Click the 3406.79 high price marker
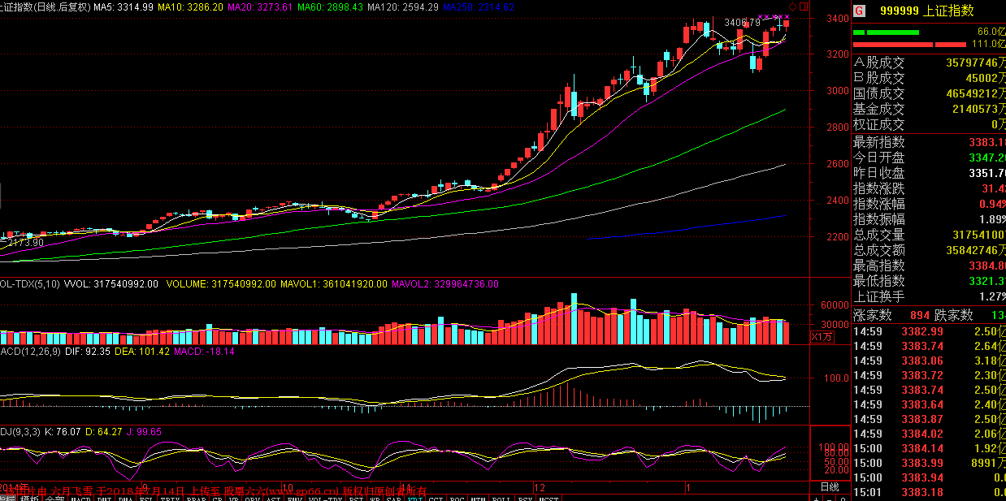The height and width of the screenshot is (501, 1006). pyautogui.click(x=741, y=23)
